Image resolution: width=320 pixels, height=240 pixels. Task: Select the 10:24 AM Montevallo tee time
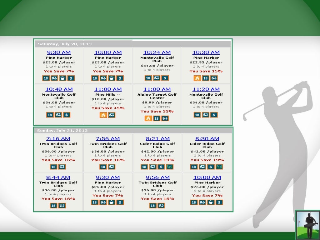[157, 52]
